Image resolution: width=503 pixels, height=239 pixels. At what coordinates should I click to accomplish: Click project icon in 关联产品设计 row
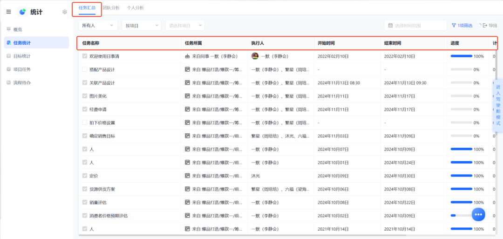tap(187, 83)
